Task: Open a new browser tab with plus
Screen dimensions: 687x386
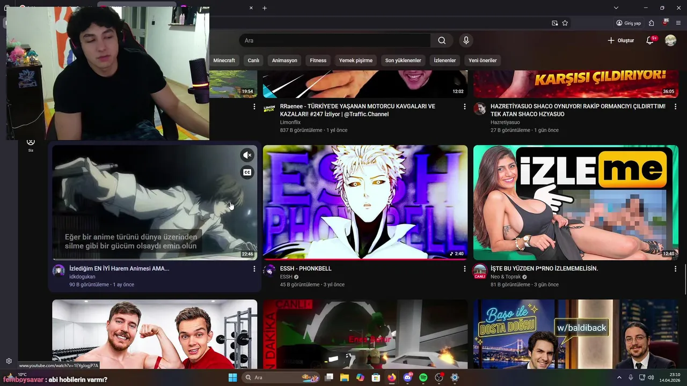Action: [x=265, y=8]
